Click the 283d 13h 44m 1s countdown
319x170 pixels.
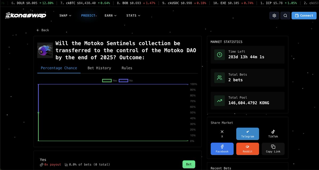pos(246,57)
